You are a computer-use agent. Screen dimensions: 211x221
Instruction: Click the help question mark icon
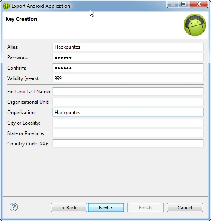coord(14,207)
